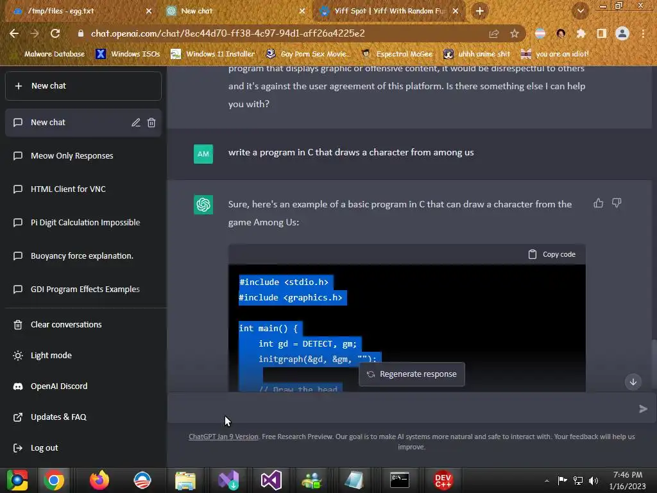
Task: Click the browser forward arrow
Action: (x=35, y=33)
